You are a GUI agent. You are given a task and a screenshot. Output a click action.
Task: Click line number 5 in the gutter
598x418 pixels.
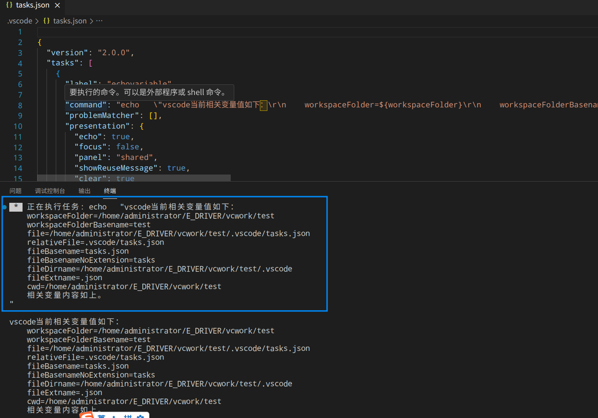(20, 74)
